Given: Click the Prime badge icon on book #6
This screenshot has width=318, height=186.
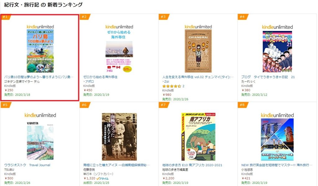Looking at the screenshot, I should tap(102, 179).
